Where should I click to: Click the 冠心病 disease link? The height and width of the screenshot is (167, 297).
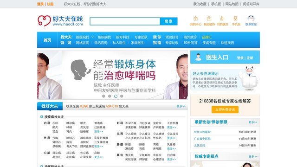[57, 153]
